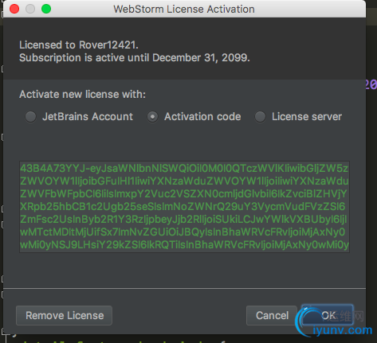Place cursor in code line starting 43B4A73YYJ
377x343 pixels.
pos(184,168)
